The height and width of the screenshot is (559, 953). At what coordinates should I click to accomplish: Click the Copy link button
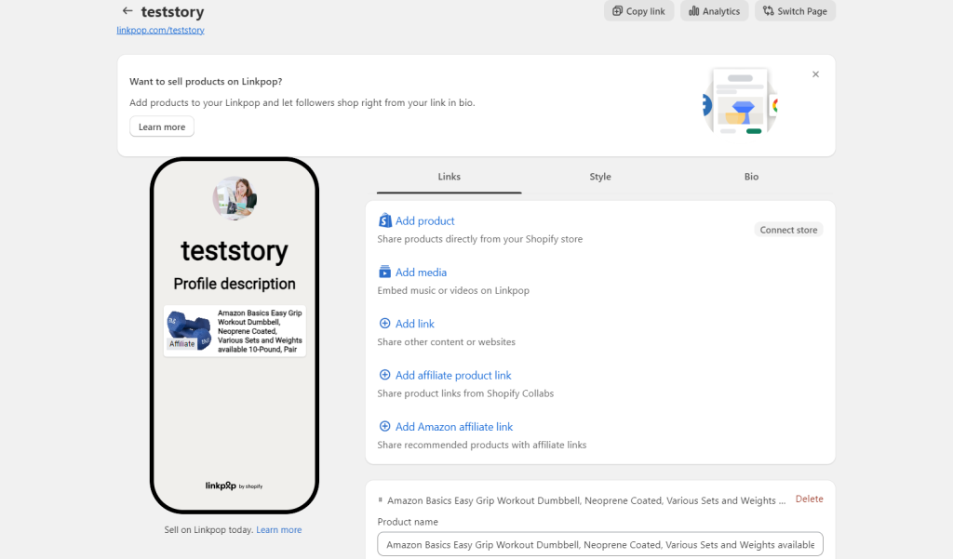tap(638, 11)
